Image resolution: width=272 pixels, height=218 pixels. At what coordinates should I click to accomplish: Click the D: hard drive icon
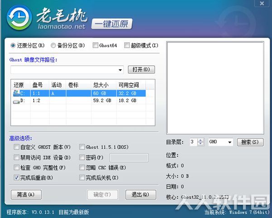(16, 102)
